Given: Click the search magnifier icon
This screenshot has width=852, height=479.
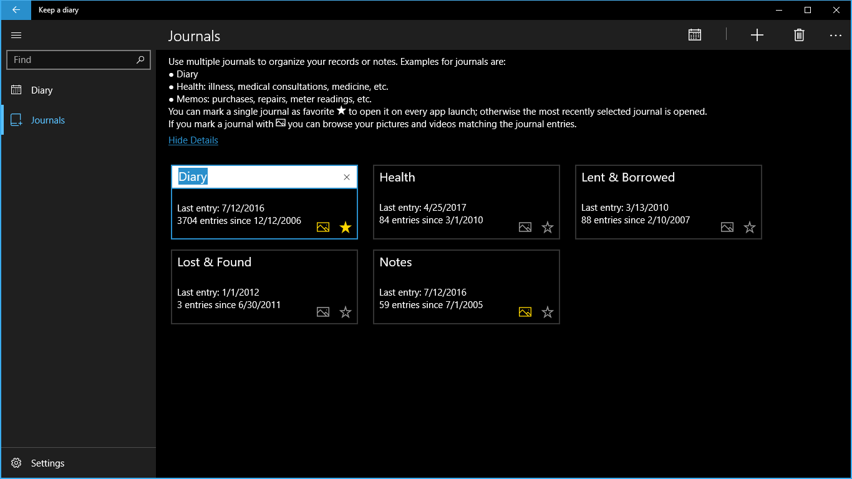Looking at the screenshot, I should (140, 60).
